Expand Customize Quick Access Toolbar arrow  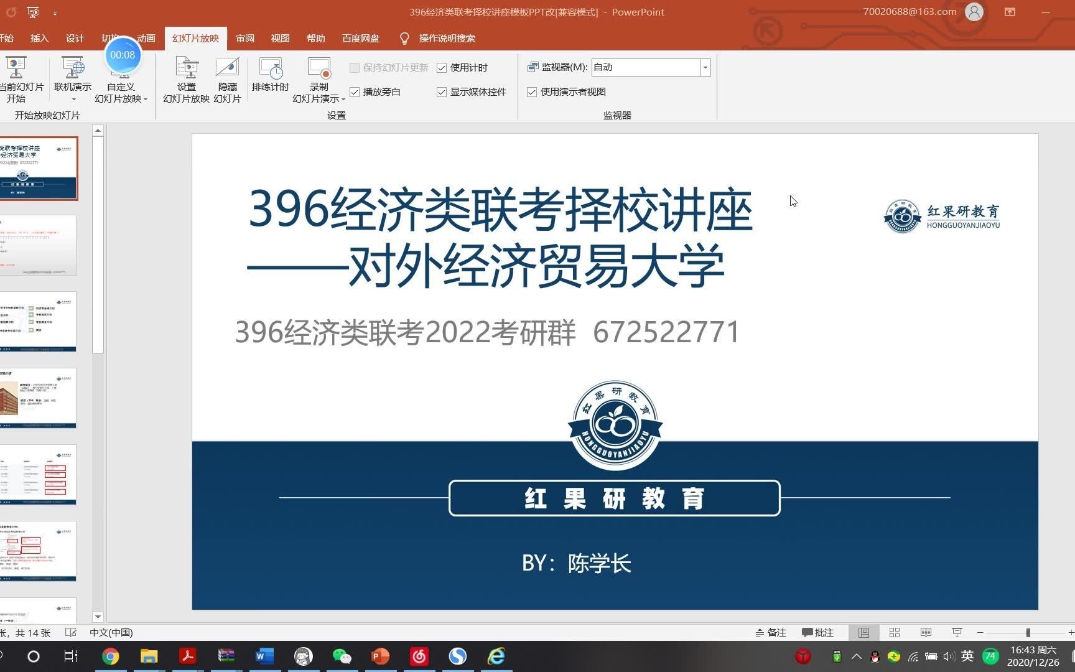55,12
